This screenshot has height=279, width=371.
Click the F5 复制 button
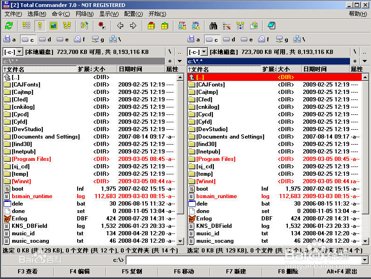pyautogui.click(x=132, y=272)
